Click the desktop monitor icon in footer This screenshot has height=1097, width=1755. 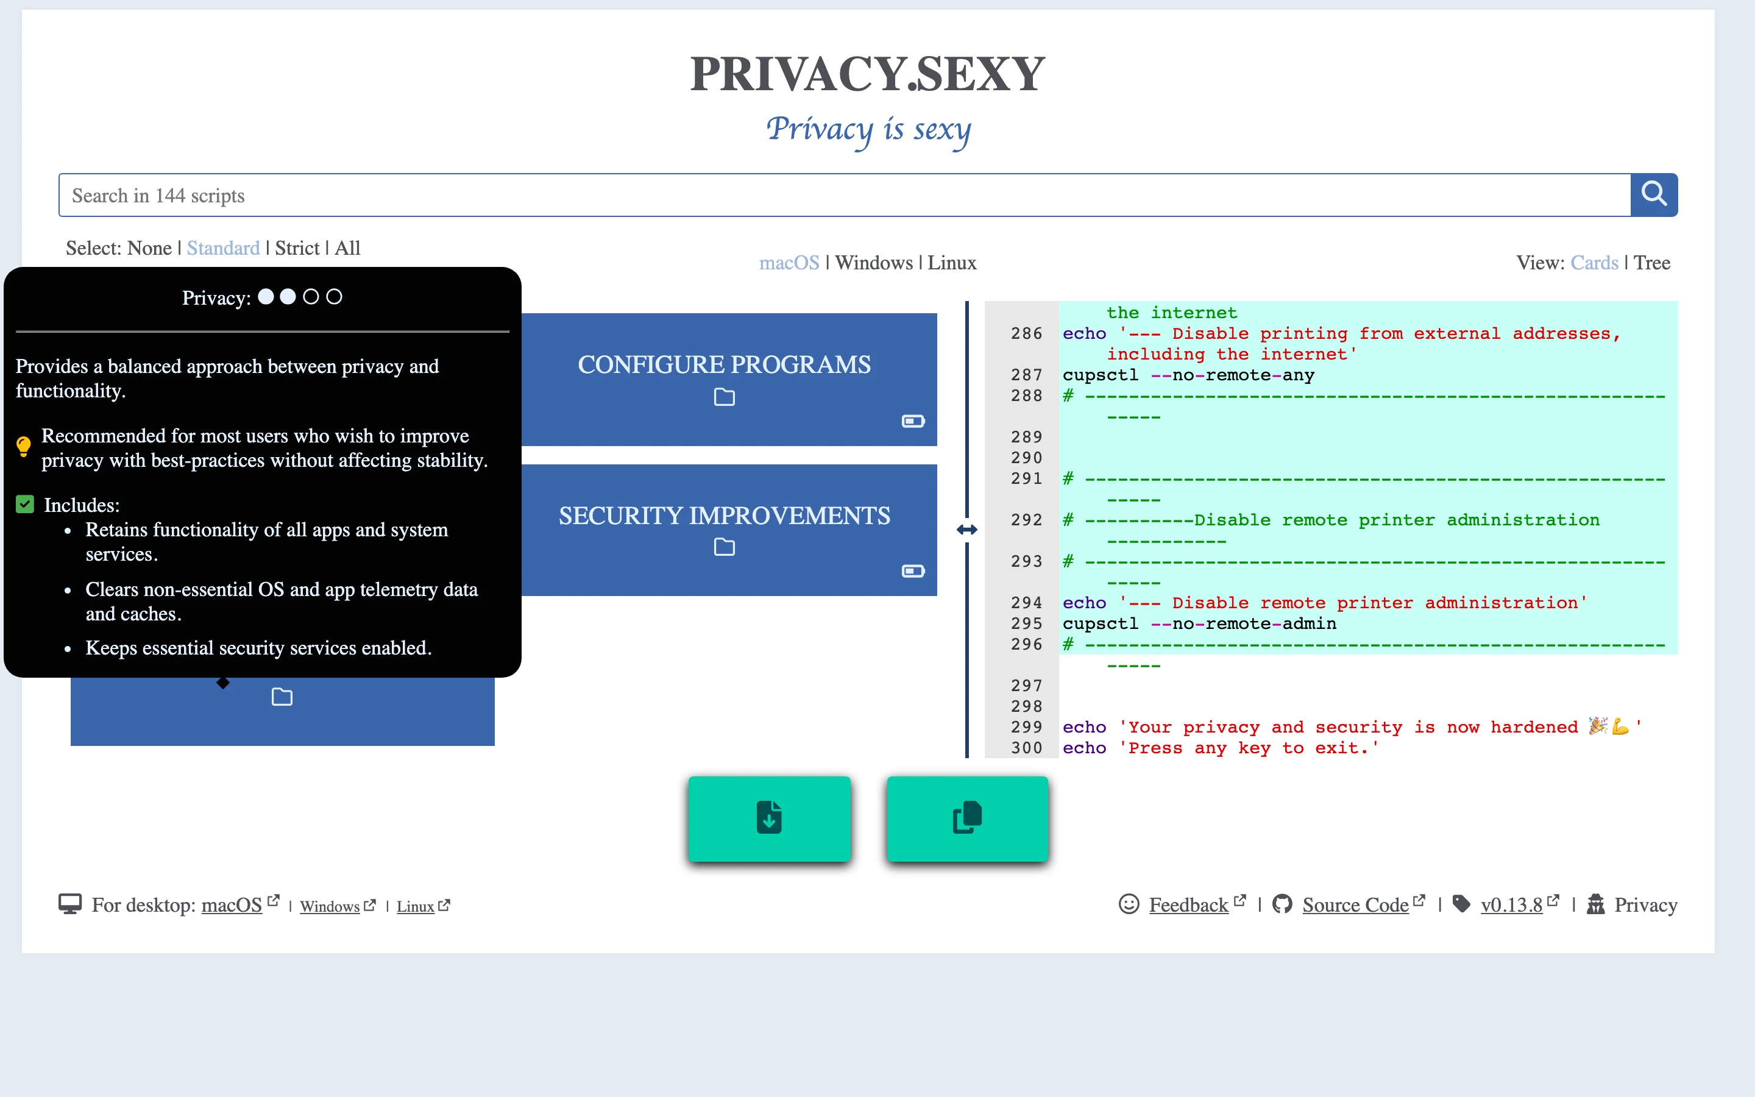click(x=70, y=904)
